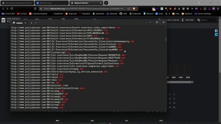221x124 pixels.
Task: Open the Security Academy bookmark
Action: [38, 14]
